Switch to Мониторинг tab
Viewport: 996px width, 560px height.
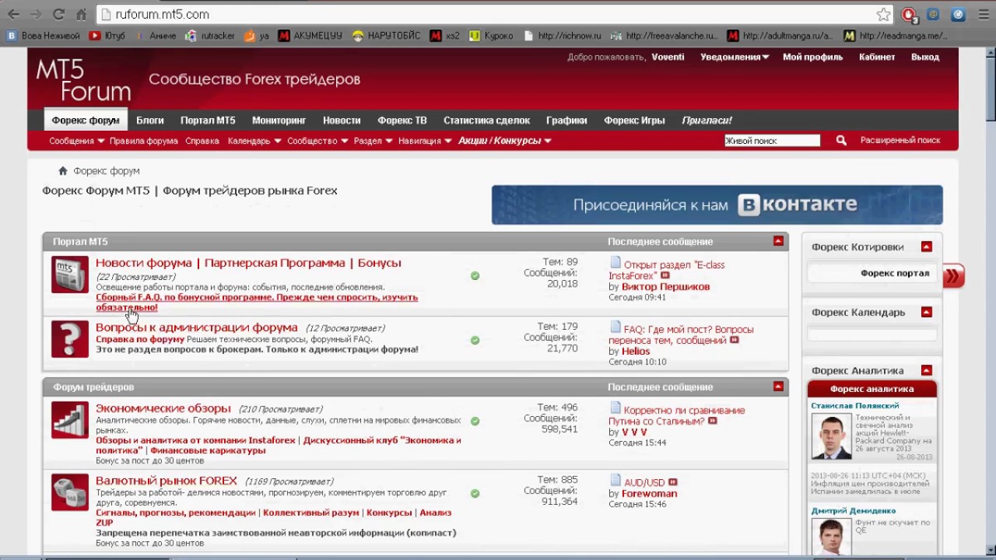279,121
